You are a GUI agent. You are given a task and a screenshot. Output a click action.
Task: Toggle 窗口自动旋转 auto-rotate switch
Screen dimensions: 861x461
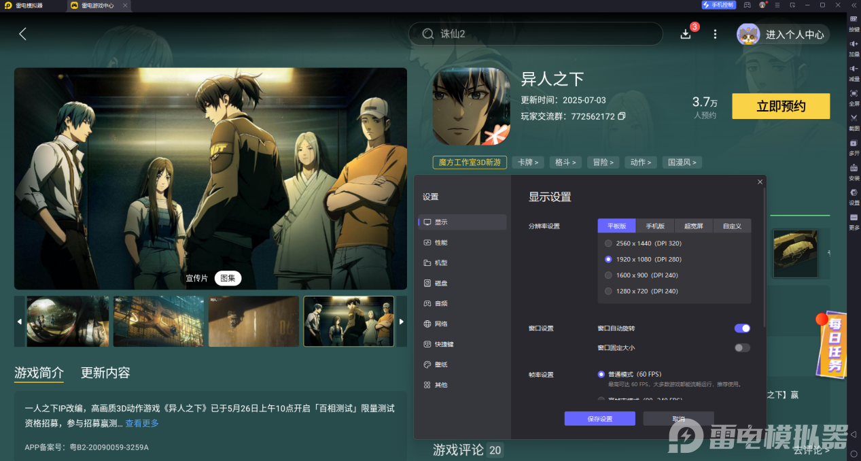(742, 328)
